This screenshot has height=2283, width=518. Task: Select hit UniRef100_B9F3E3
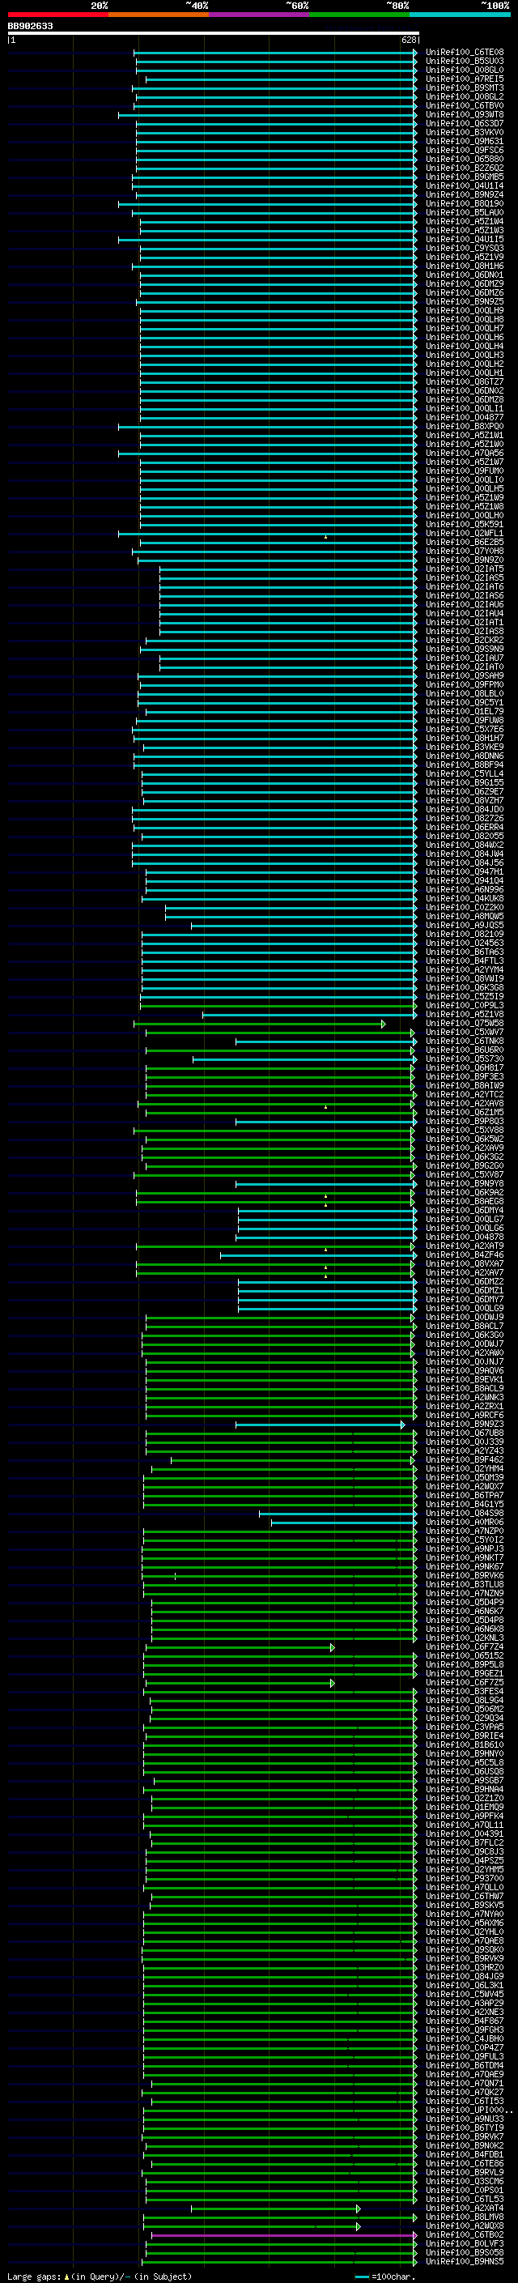(465, 1077)
